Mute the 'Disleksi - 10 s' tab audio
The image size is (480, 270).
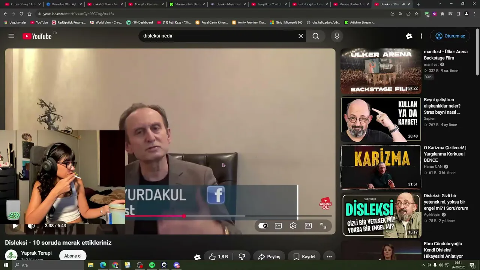(x=403, y=4)
